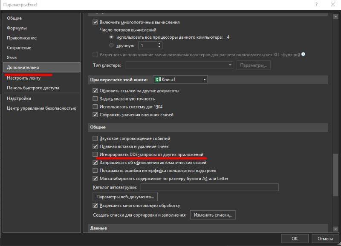Select the вручную radio option
Viewport: 341px width, 246px height.
111,46
